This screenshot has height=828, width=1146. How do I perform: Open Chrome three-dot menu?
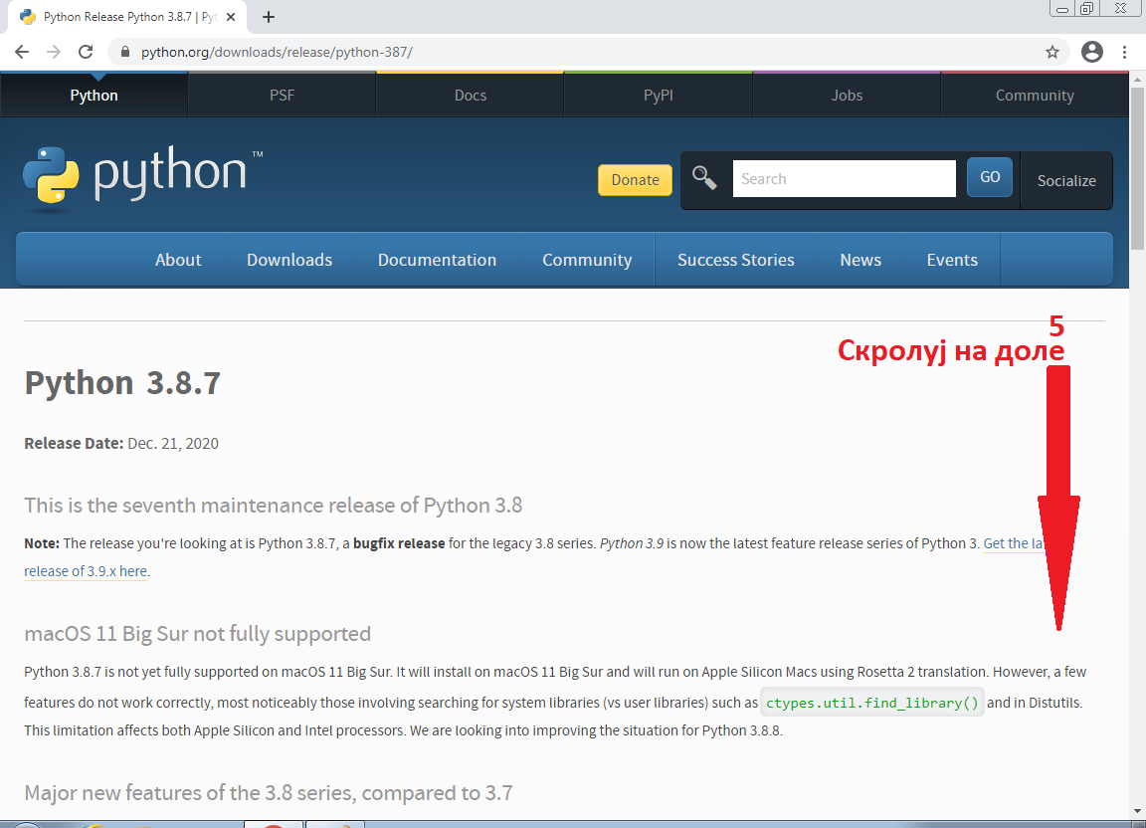coord(1125,52)
